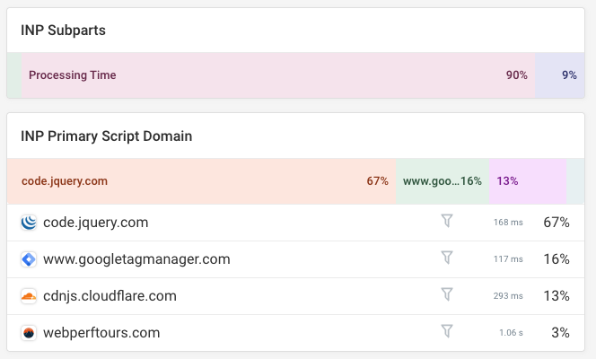The width and height of the screenshot is (596, 359).
Task: Filter by cdnjs.cloudflare.com domain
Action: (447, 296)
